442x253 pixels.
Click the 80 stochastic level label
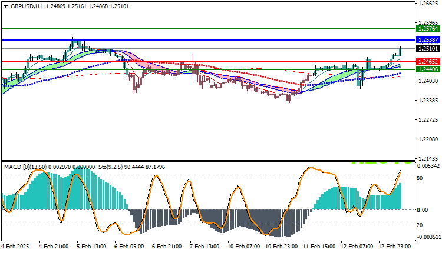coord(420,178)
